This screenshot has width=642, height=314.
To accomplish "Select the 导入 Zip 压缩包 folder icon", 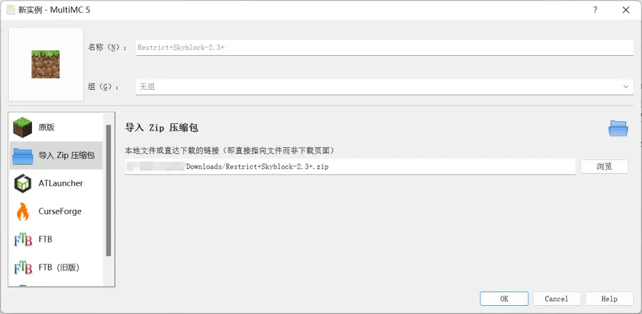I will pos(22,155).
